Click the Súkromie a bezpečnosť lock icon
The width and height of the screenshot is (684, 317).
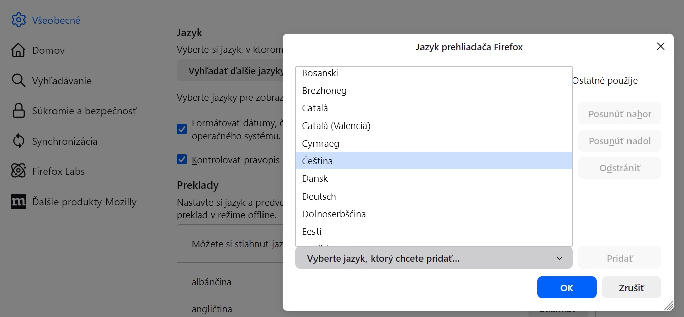[x=18, y=111]
